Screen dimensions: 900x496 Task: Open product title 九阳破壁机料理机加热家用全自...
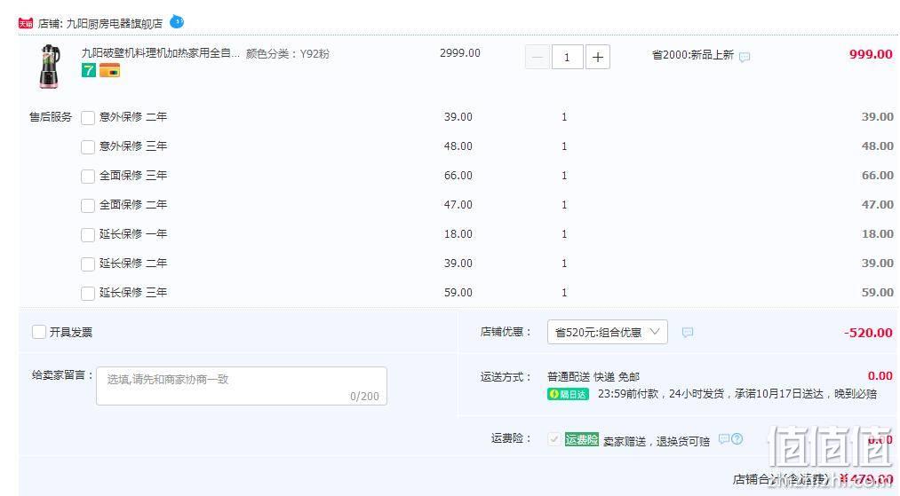point(161,53)
